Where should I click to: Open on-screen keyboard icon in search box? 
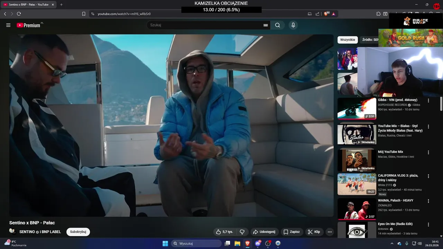point(266,25)
